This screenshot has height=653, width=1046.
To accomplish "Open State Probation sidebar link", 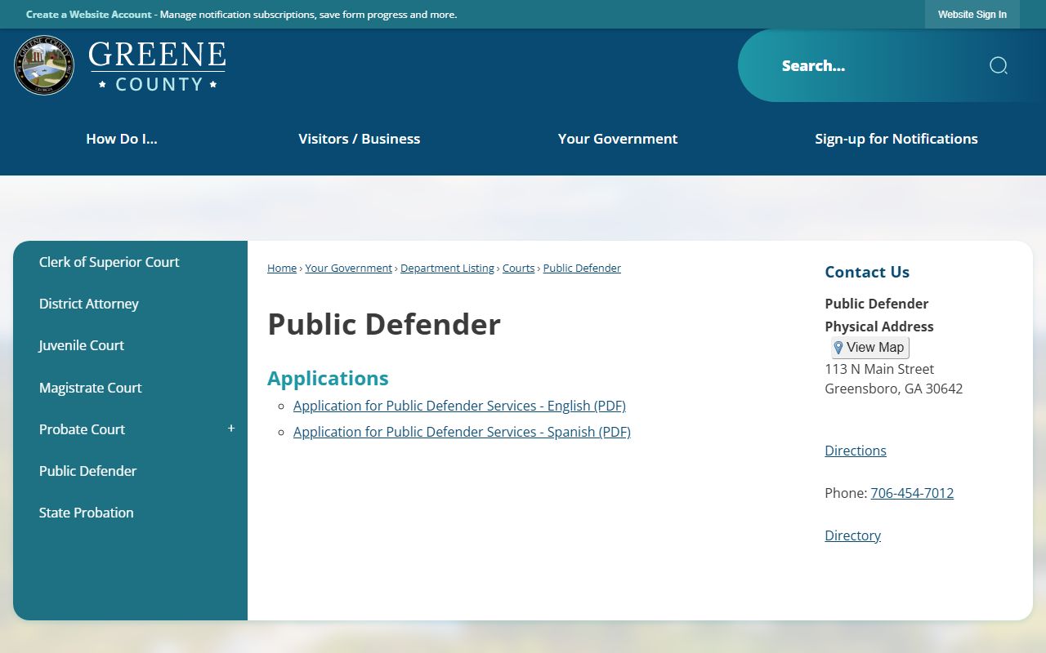I will 86,513.
